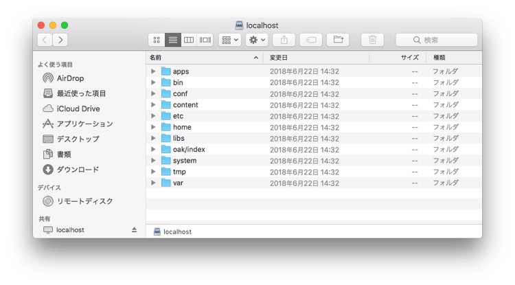Create a new folder via toolbar
The height and width of the screenshot is (285, 515).
click(x=338, y=40)
